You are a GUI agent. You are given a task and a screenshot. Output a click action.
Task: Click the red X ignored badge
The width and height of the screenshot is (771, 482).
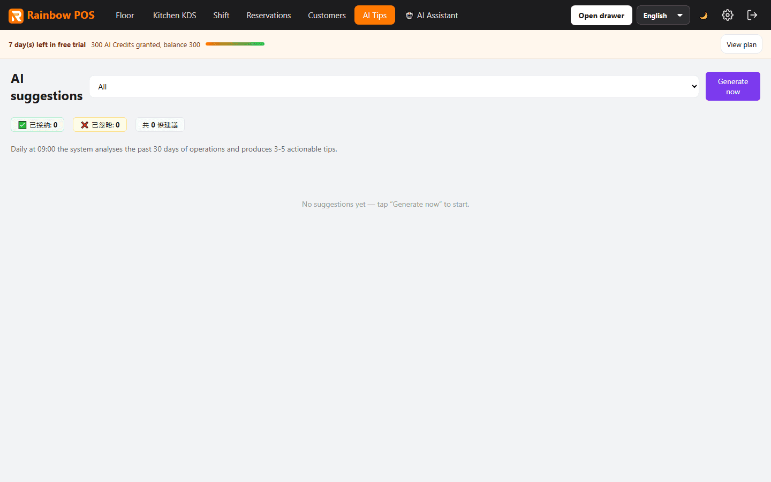pos(100,125)
